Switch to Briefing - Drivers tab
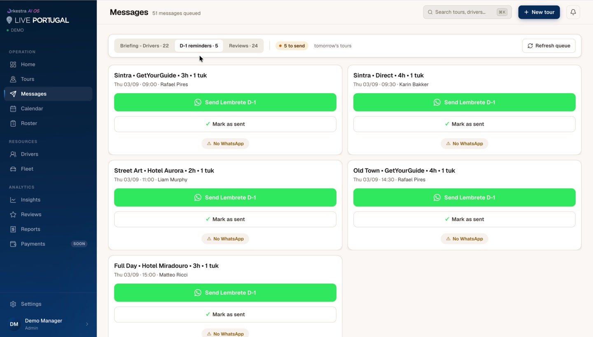The height and width of the screenshot is (337, 593). click(x=145, y=46)
